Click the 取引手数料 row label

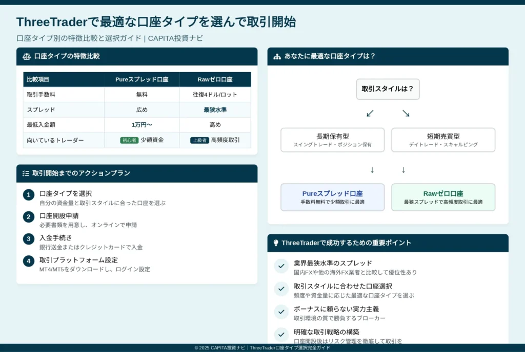[x=41, y=95]
